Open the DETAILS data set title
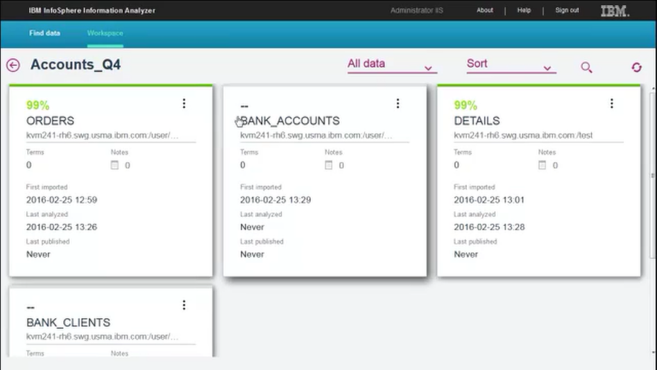The height and width of the screenshot is (370, 657). pyautogui.click(x=477, y=121)
